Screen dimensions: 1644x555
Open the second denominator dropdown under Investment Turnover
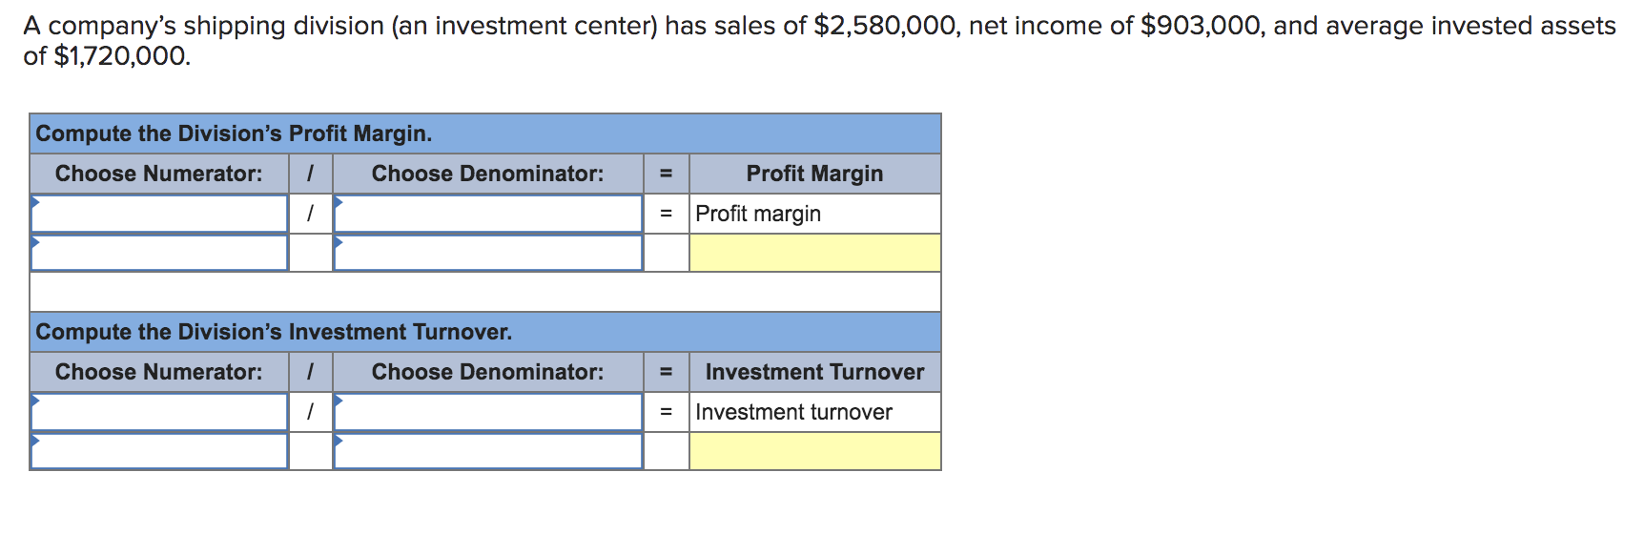click(486, 451)
